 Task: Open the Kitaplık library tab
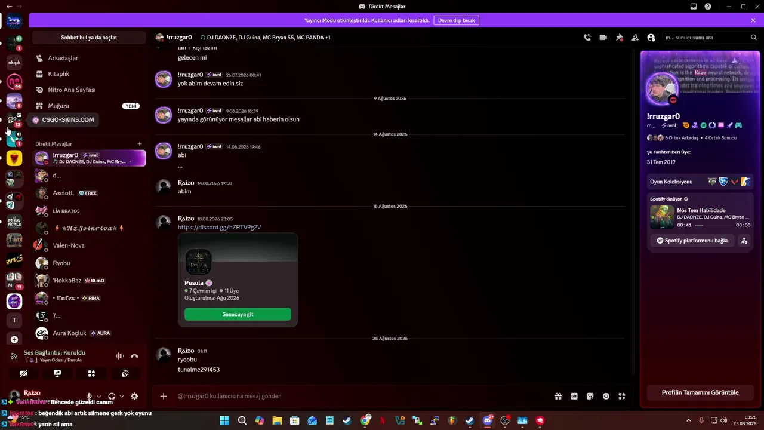89,74
